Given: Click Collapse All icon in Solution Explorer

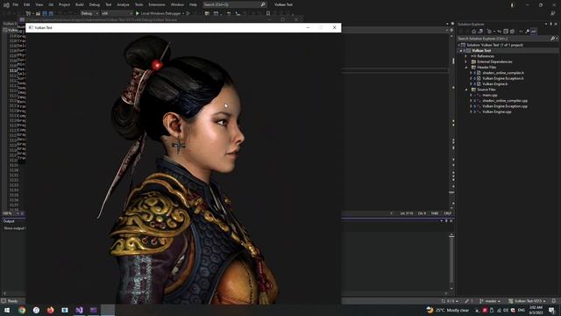Looking at the screenshot, I should click(x=506, y=32).
